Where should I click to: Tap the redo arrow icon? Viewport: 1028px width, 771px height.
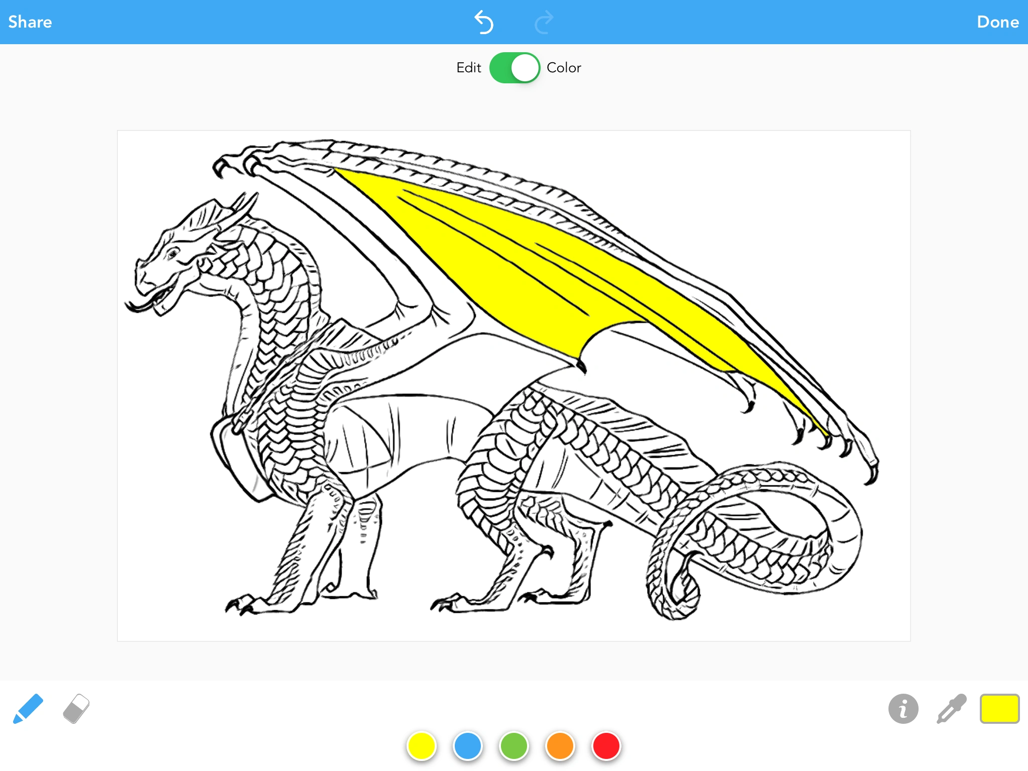544,22
